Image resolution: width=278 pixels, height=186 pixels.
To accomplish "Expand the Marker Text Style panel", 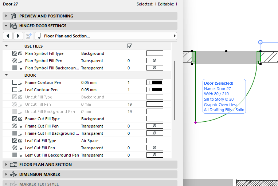I will [x=6, y=184].
